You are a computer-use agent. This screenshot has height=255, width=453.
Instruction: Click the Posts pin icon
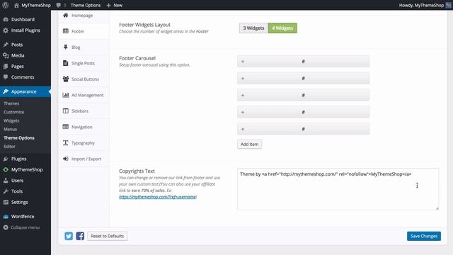[6, 45]
